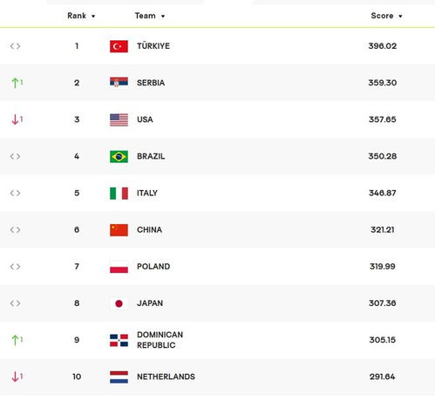Screen dimensions: 435x401
Task: Click the Netherlands flag icon
Action: (x=119, y=377)
